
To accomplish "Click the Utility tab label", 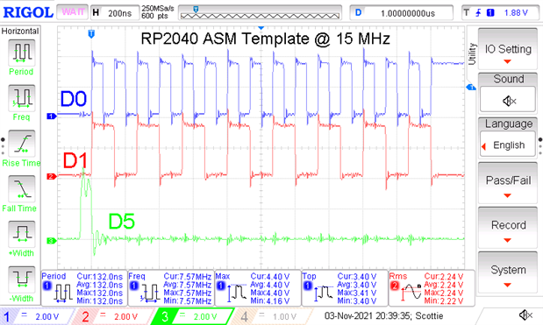I will pos(472,54).
